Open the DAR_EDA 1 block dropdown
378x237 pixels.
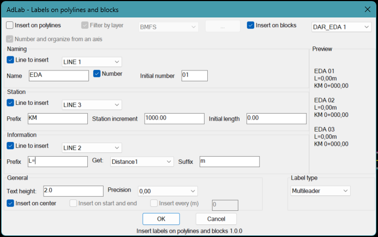tap(340, 27)
